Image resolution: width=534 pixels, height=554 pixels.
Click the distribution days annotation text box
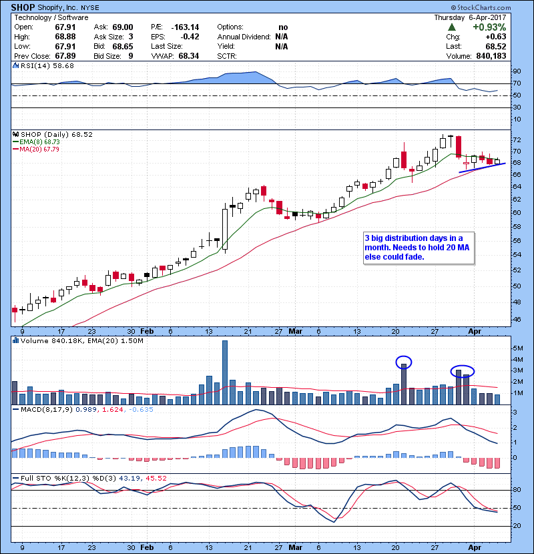point(419,248)
